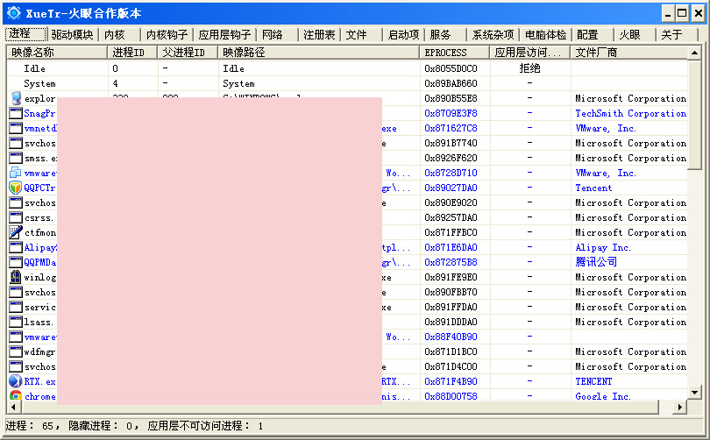Click the wdfmgr process icon

(x=16, y=351)
